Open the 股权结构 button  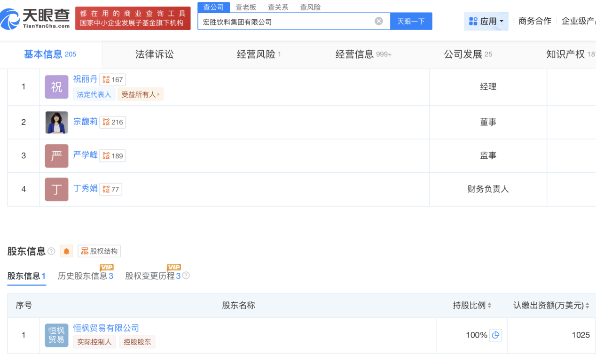coord(99,252)
